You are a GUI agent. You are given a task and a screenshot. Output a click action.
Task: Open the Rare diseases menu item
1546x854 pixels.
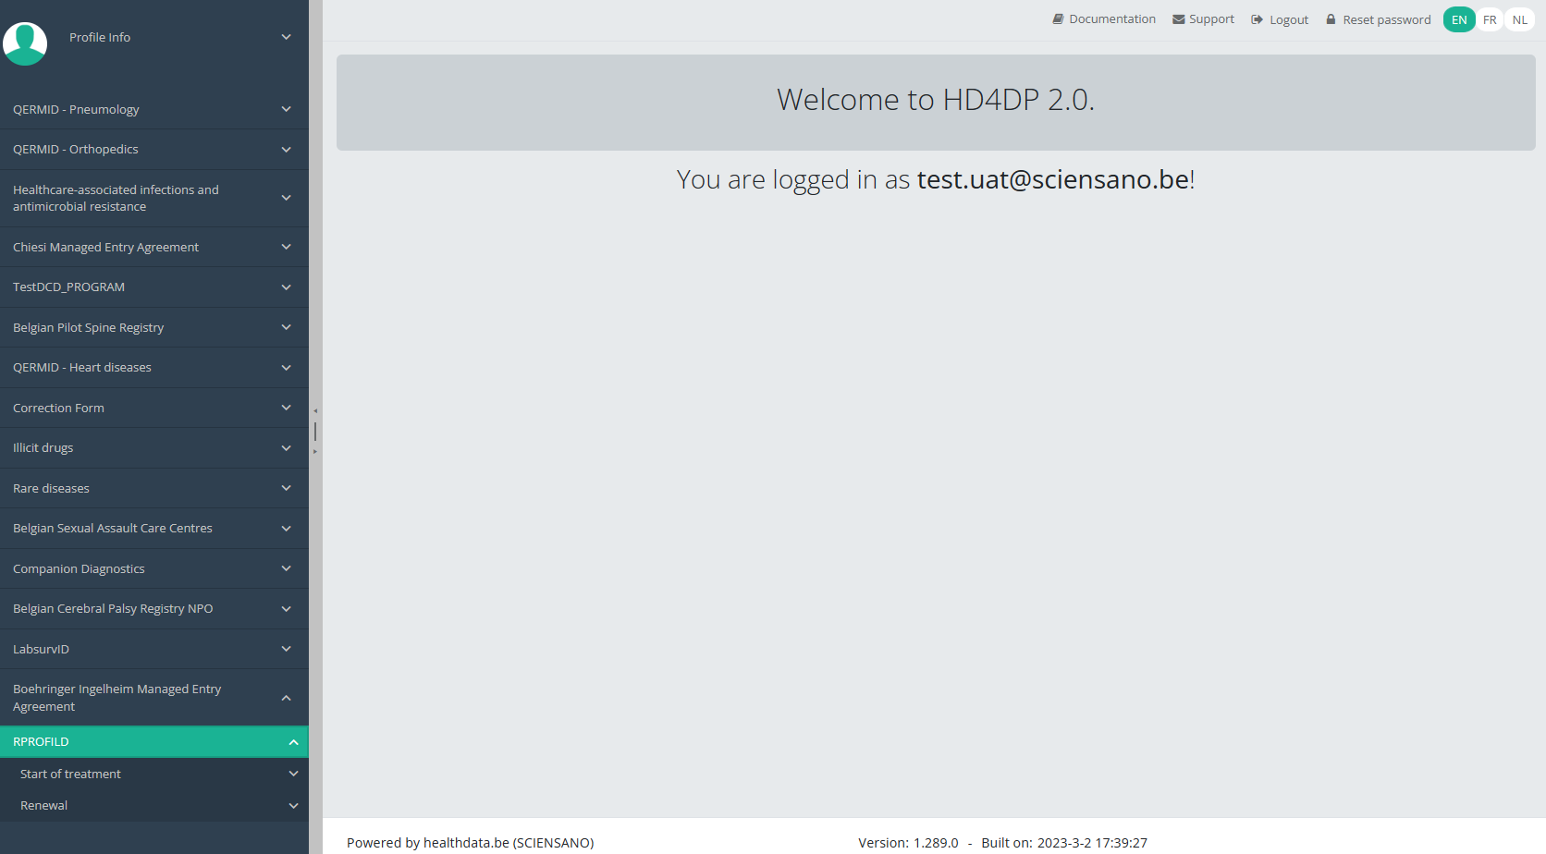51,488
